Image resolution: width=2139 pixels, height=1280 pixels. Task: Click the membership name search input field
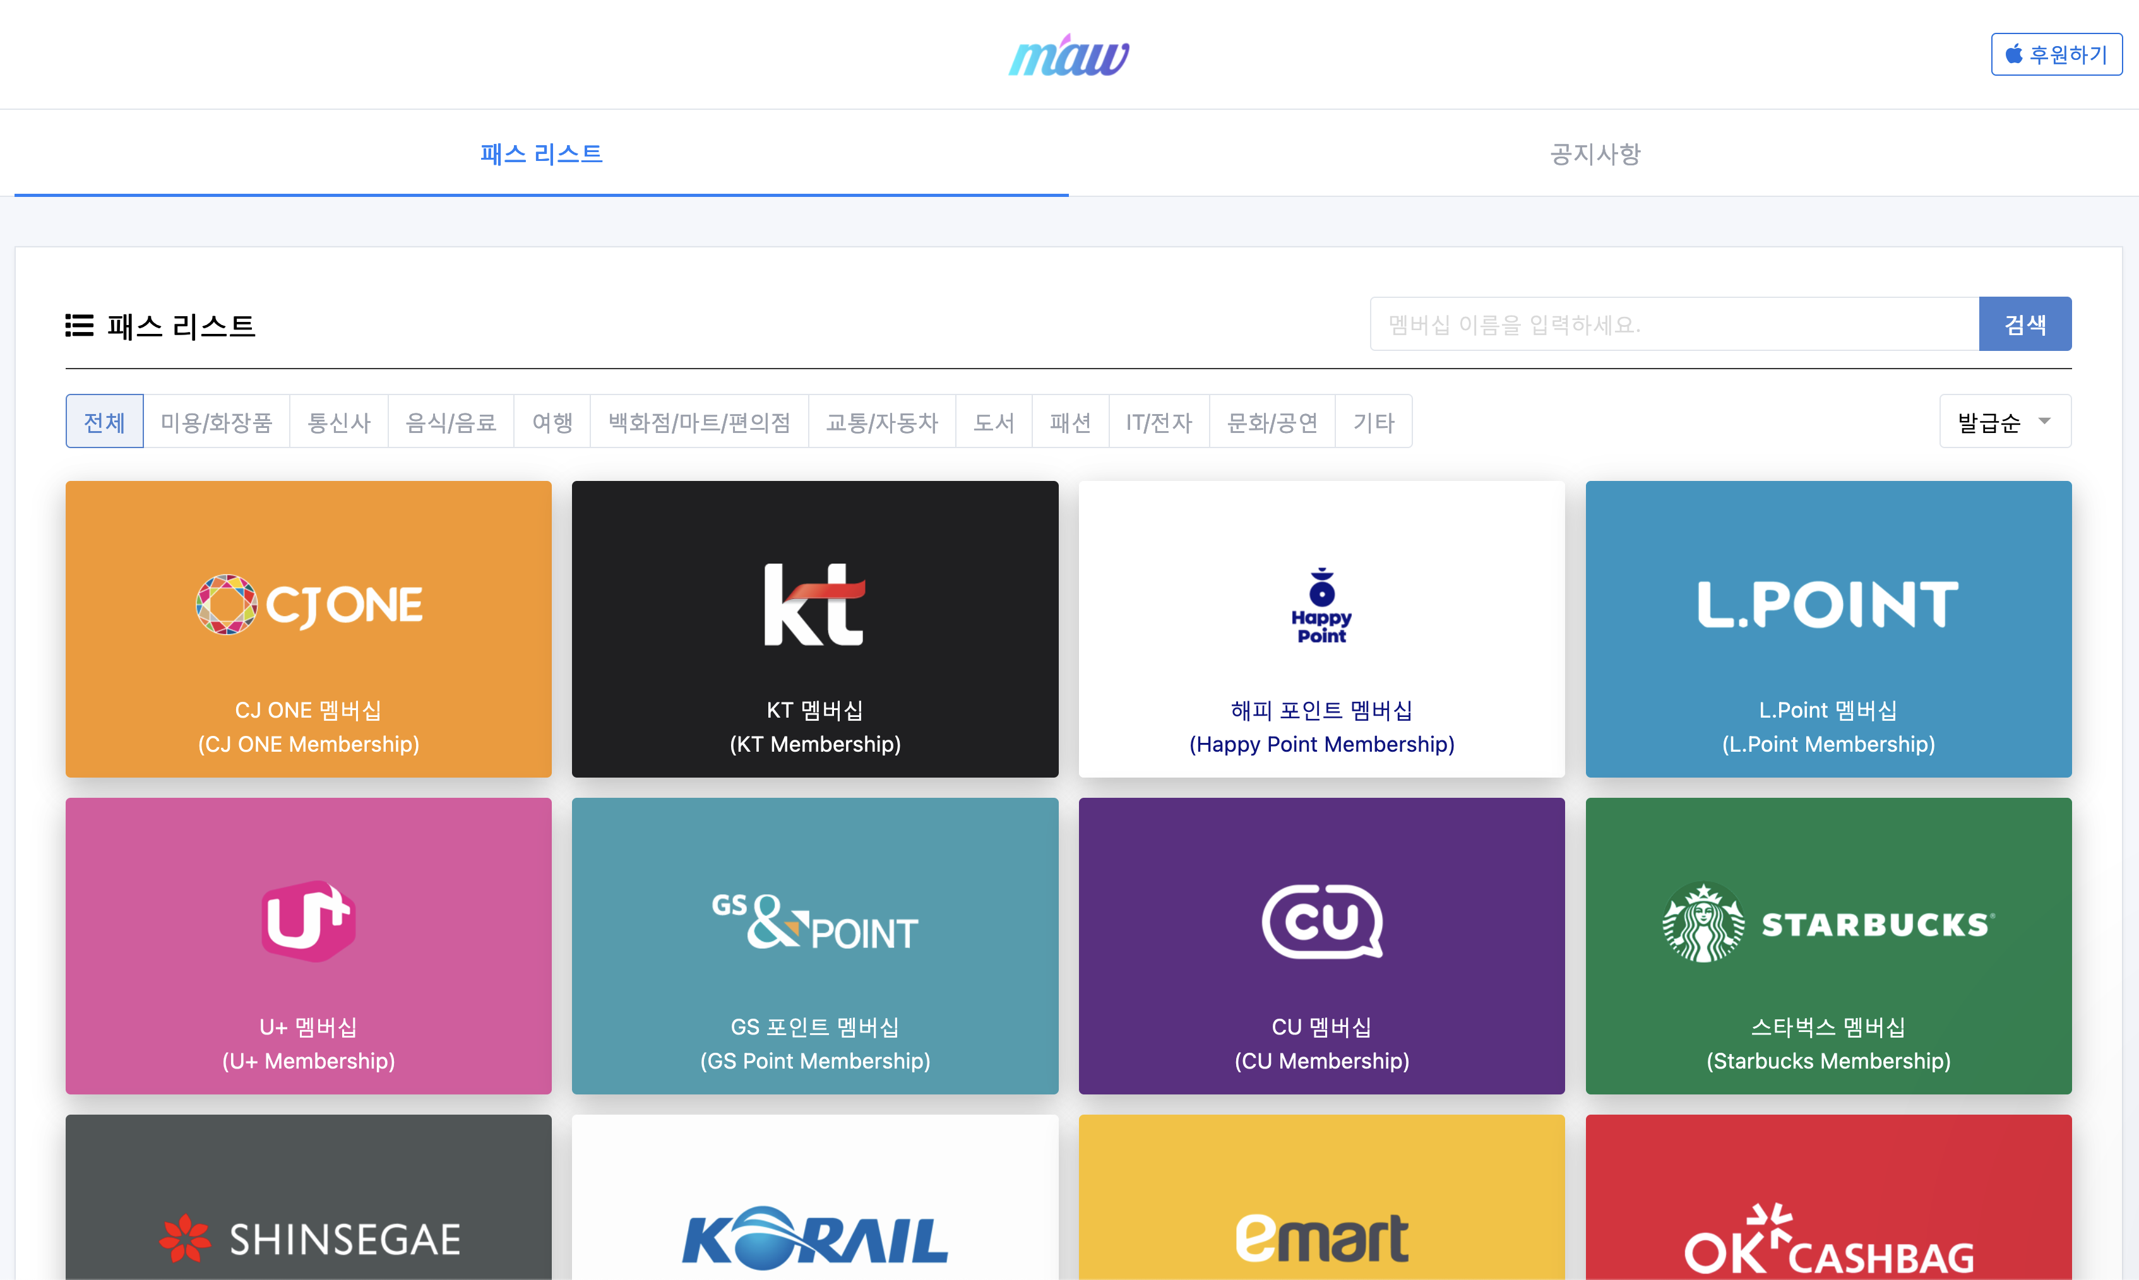(1673, 323)
